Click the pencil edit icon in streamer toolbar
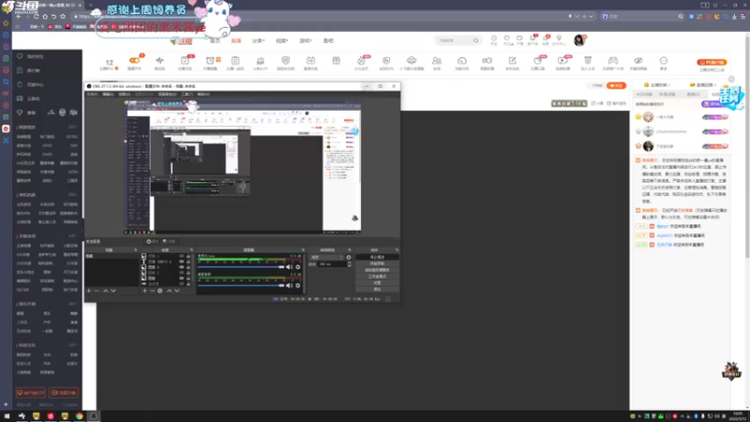750x422 pixels. (x=512, y=61)
